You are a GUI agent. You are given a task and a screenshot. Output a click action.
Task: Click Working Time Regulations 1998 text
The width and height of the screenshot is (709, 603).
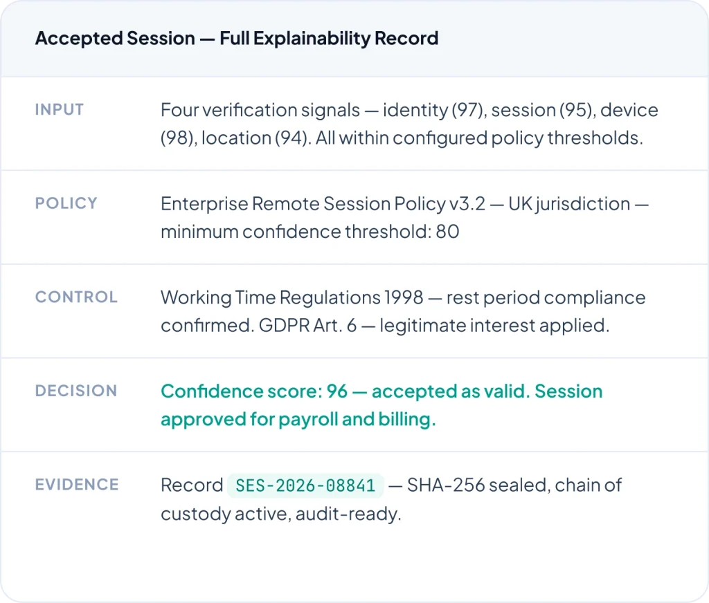click(x=291, y=297)
